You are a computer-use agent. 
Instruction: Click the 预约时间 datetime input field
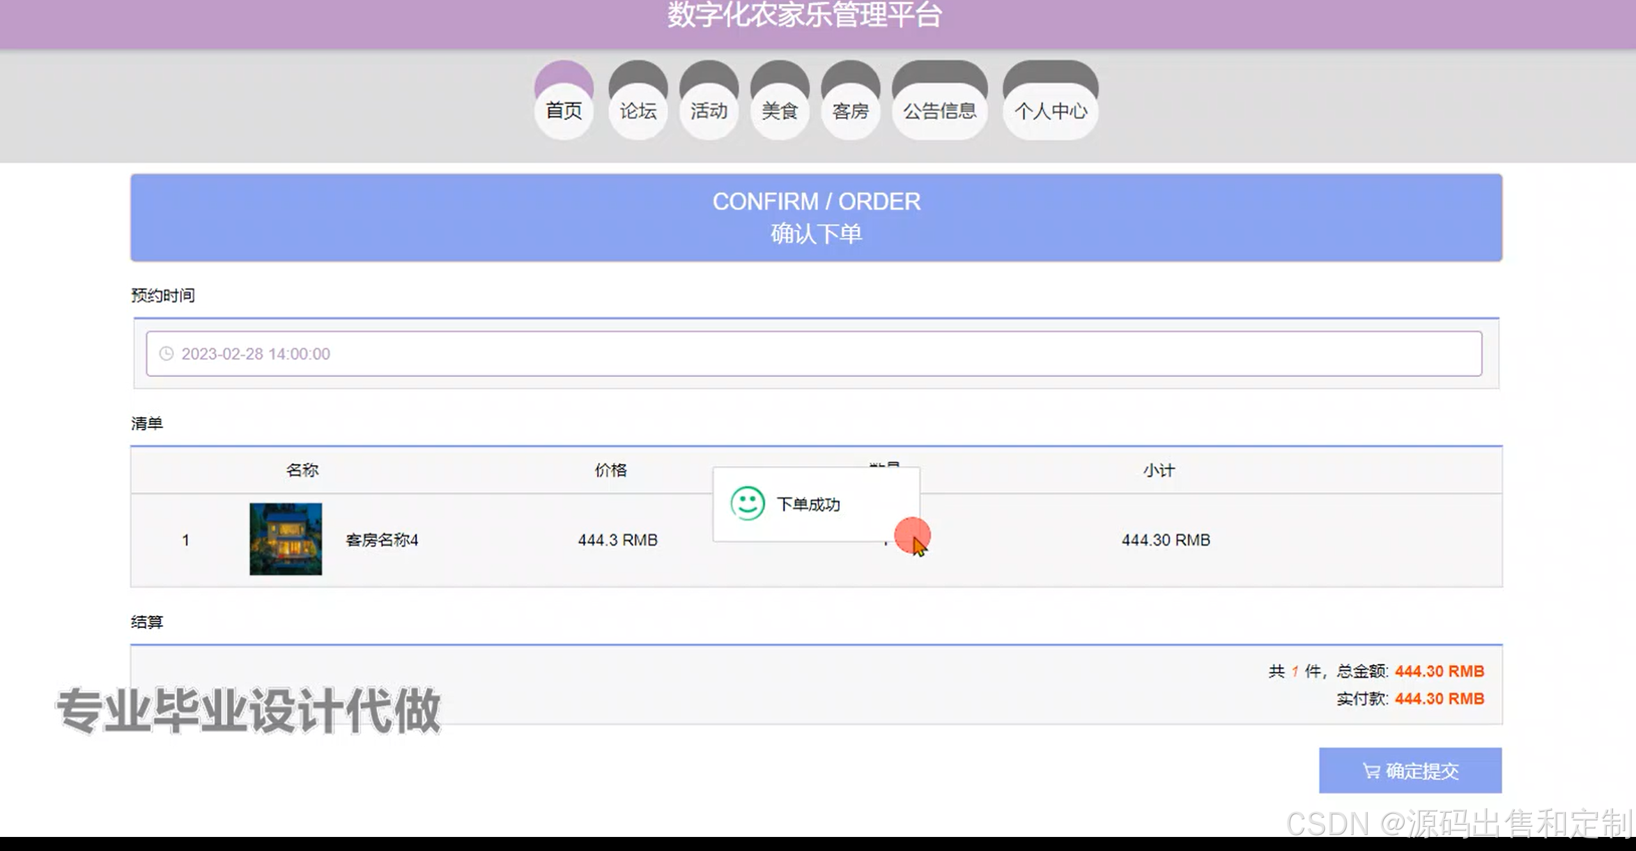(x=813, y=354)
